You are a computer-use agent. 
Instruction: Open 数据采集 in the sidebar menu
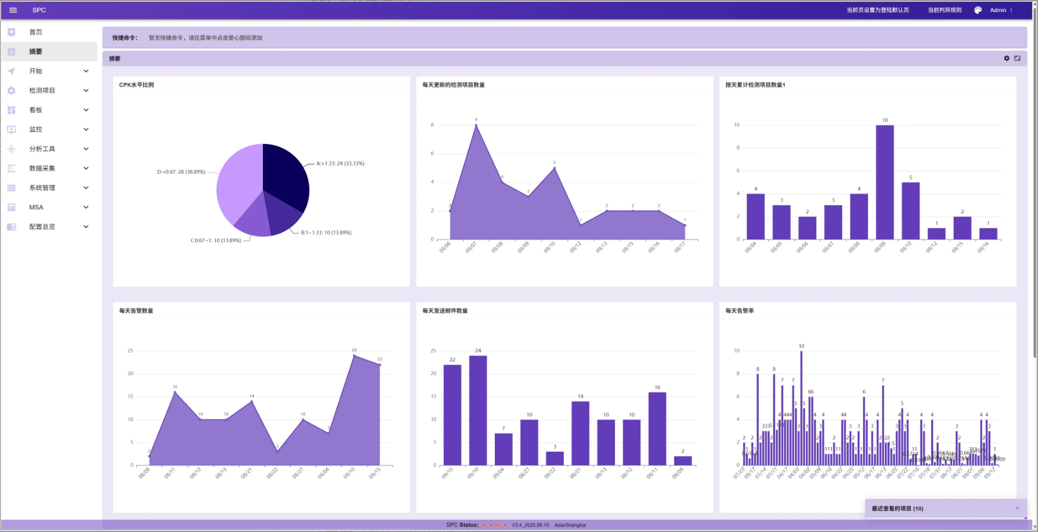click(x=42, y=168)
